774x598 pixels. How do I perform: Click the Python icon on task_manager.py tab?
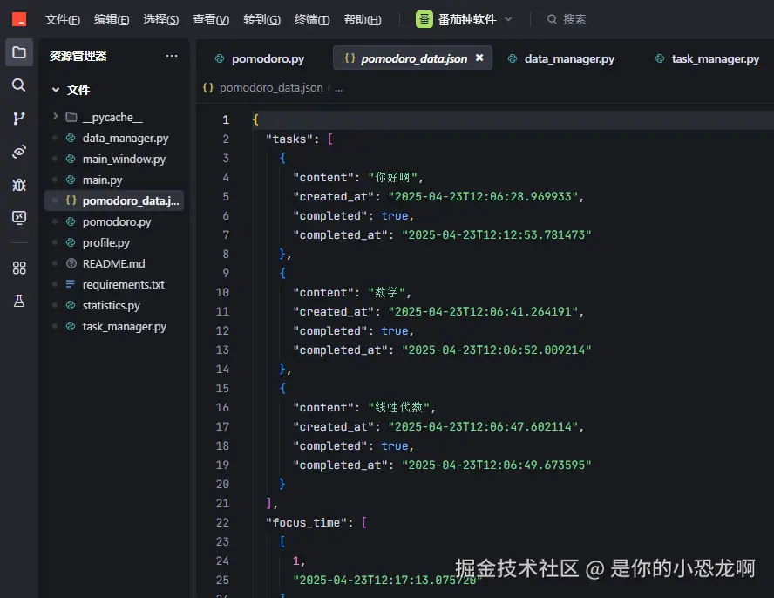click(x=660, y=58)
